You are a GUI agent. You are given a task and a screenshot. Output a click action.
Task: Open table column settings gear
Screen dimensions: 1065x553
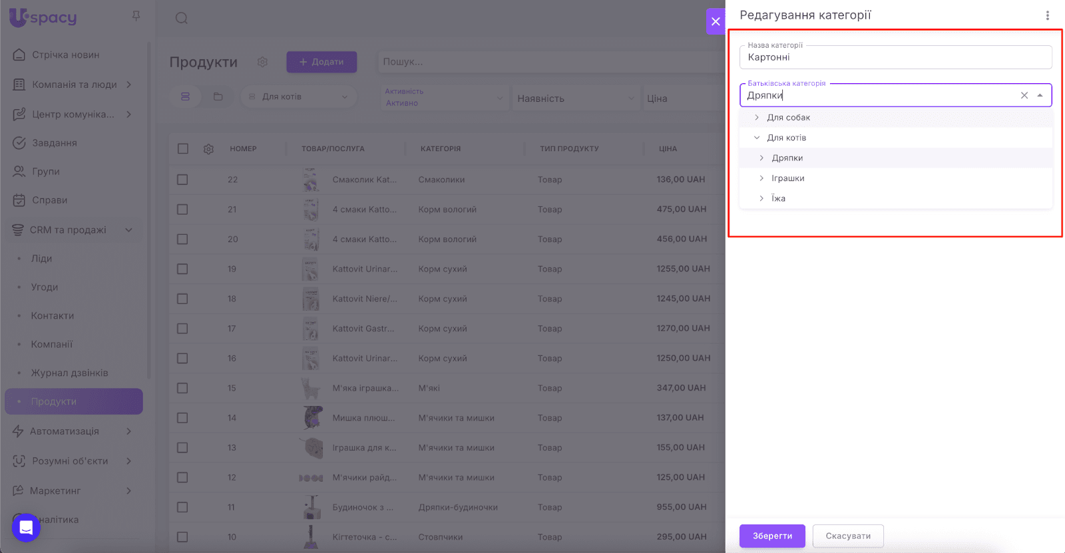[x=208, y=149]
